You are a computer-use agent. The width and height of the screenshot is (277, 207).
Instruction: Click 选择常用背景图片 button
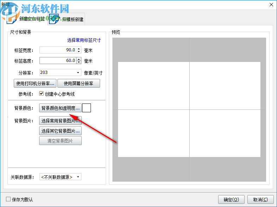(60, 121)
